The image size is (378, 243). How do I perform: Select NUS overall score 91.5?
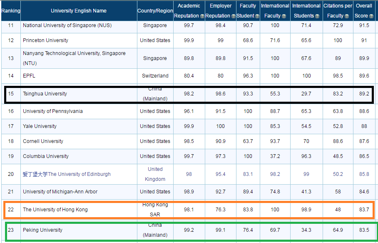point(364,25)
